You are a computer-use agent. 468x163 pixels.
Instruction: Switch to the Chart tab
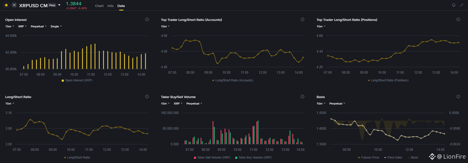coord(99,6)
